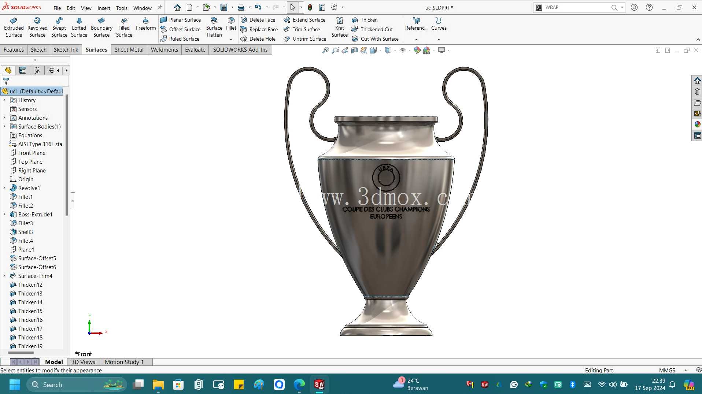Click the Save icon
702x394 pixels.
pos(224,7)
